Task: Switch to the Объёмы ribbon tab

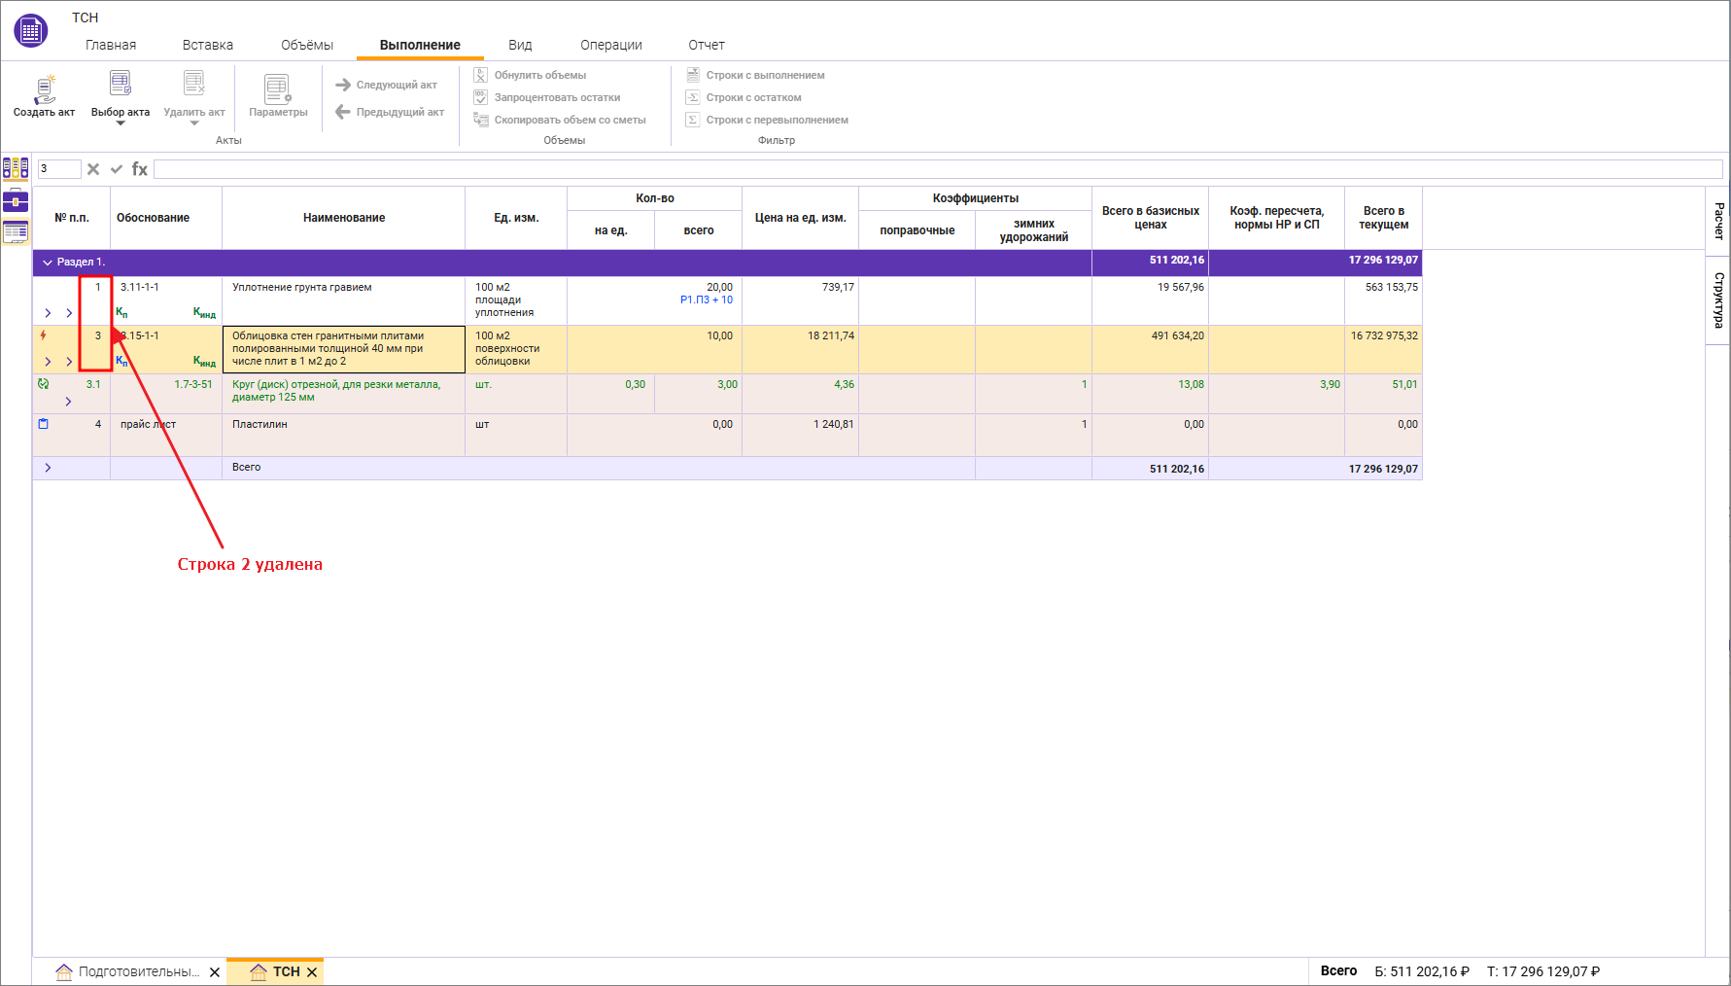Action: pos(307,45)
